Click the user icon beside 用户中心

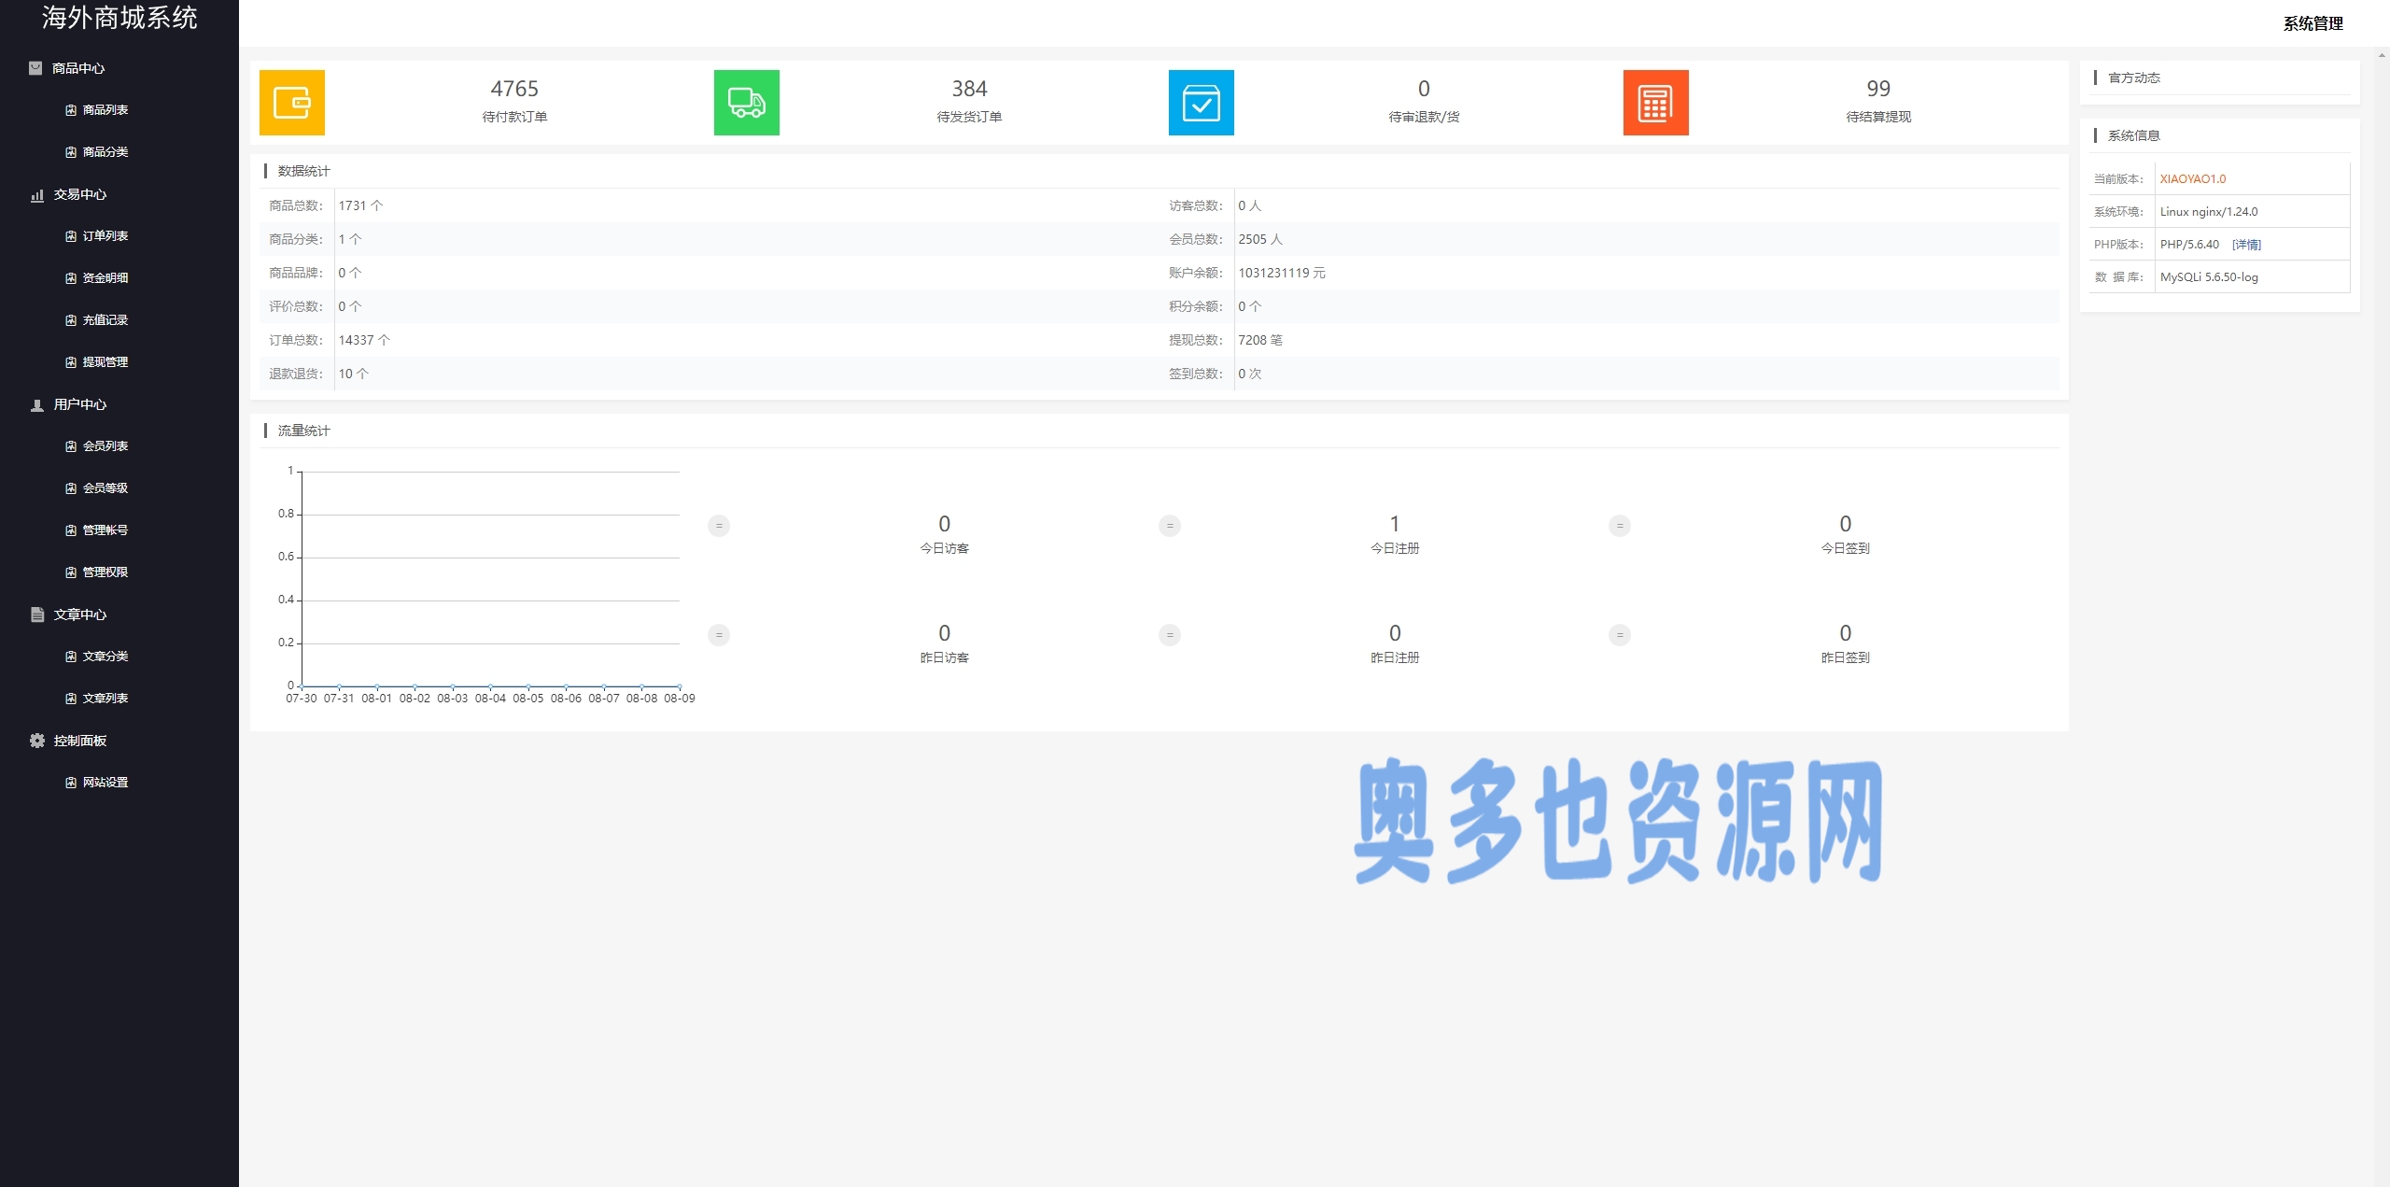(37, 404)
